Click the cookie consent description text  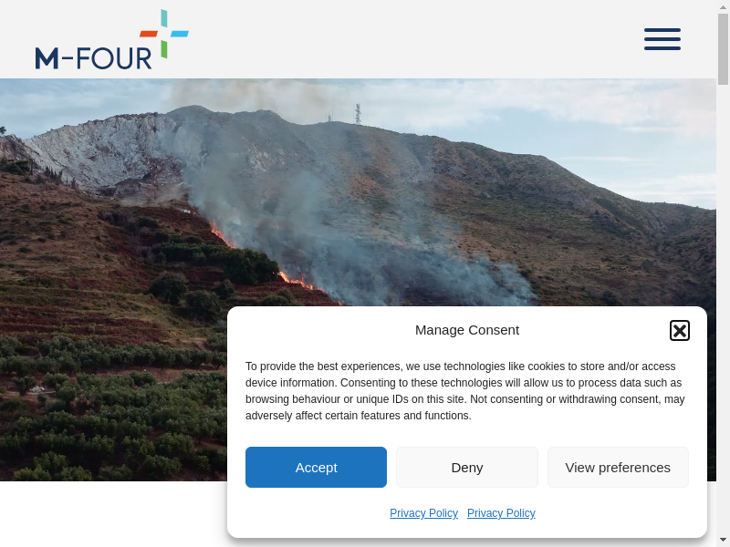[465, 391]
